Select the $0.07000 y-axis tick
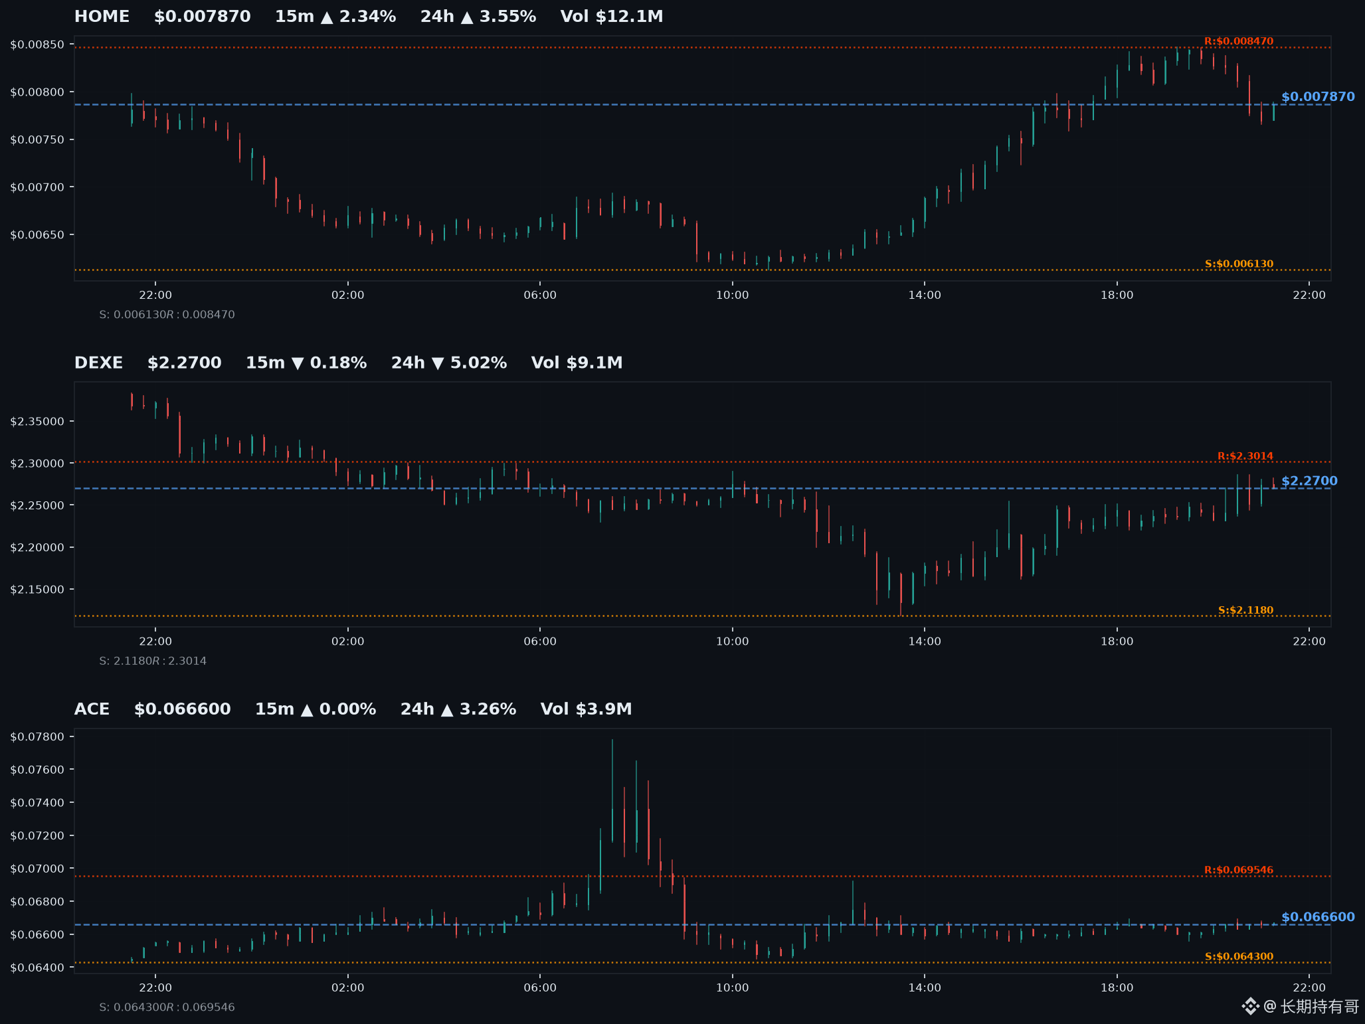 tap(37, 869)
